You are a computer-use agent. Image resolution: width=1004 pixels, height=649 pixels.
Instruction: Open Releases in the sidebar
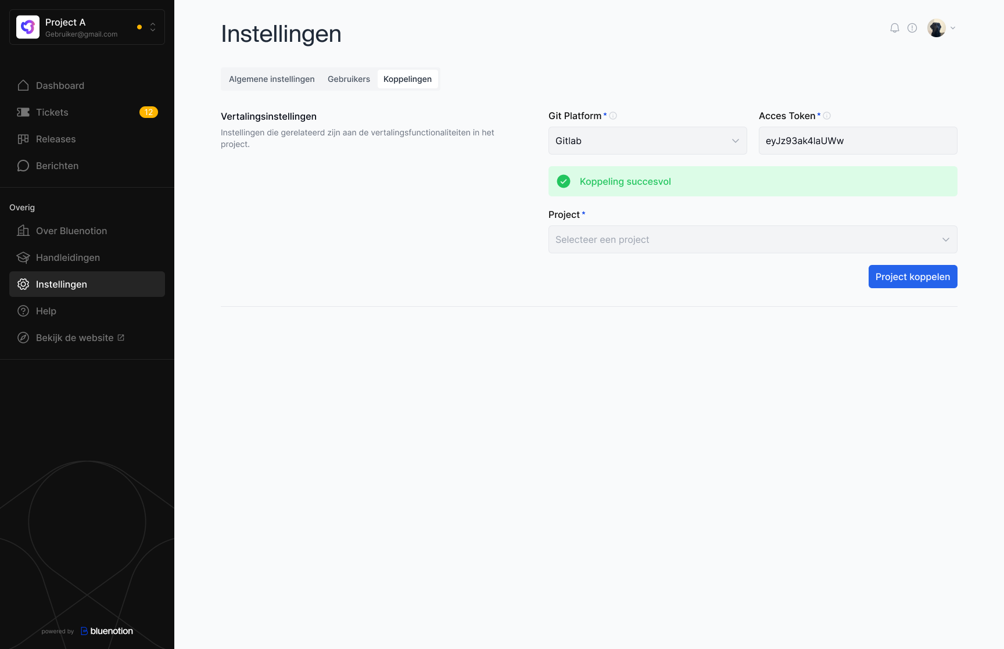pyautogui.click(x=56, y=139)
